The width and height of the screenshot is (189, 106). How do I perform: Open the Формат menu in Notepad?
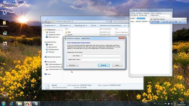point(146,13)
